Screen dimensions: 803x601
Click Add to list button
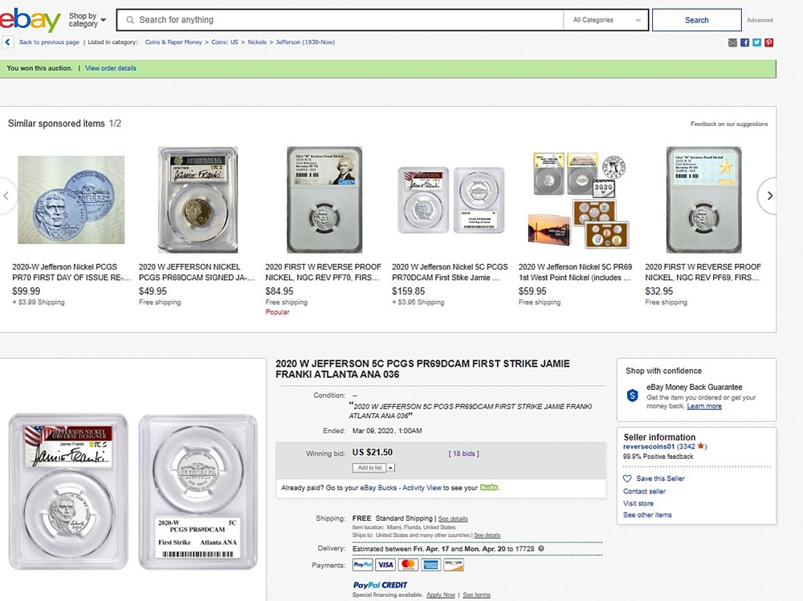pyautogui.click(x=369, y=467)
